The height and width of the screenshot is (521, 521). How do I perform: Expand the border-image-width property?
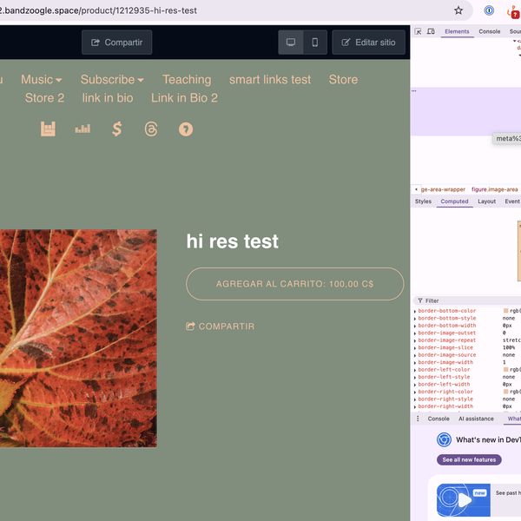415,363
